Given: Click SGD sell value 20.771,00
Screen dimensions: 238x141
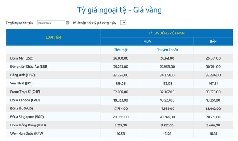Looking at the screenshot, I should click(x=213, y=117).
